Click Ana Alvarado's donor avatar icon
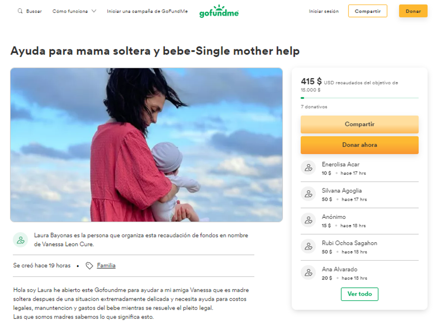441x321 pixels. tap(308, 273)
